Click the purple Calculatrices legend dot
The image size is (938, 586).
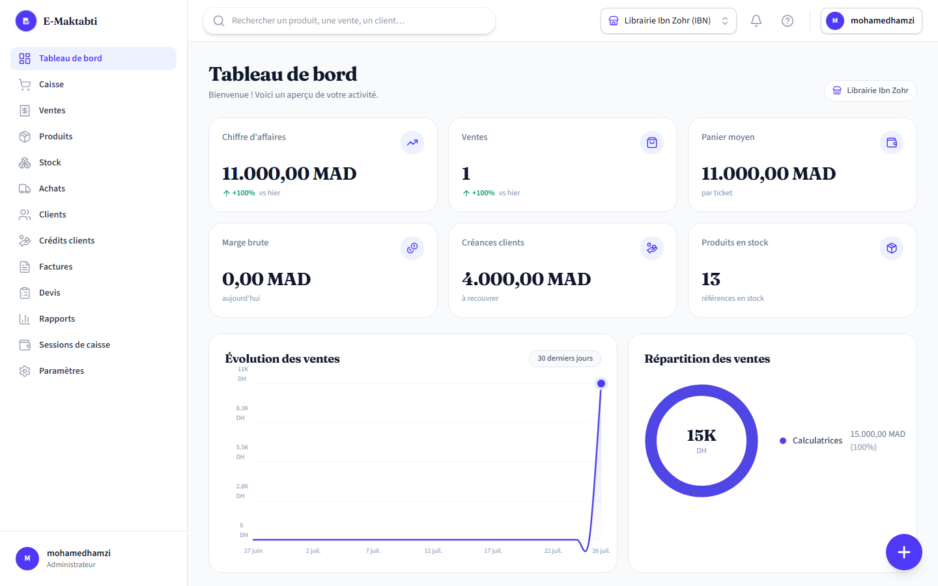(783, 441)
